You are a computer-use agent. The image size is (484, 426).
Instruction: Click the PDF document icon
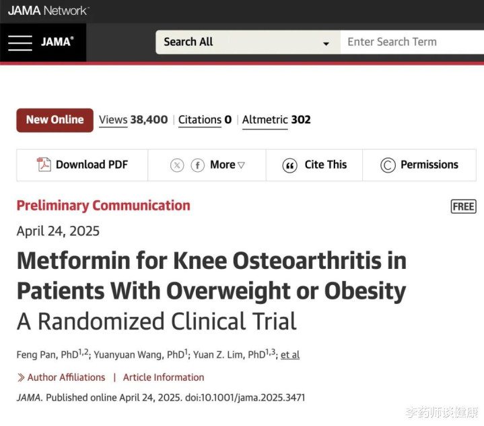[44, 164]
